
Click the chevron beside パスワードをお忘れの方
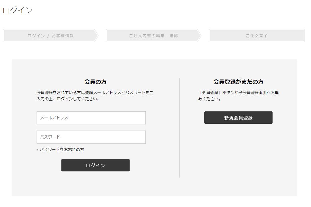[x=37, y=150]
